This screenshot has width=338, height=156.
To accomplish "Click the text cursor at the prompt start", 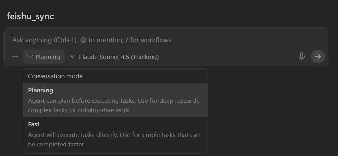I will pos(12,40).
